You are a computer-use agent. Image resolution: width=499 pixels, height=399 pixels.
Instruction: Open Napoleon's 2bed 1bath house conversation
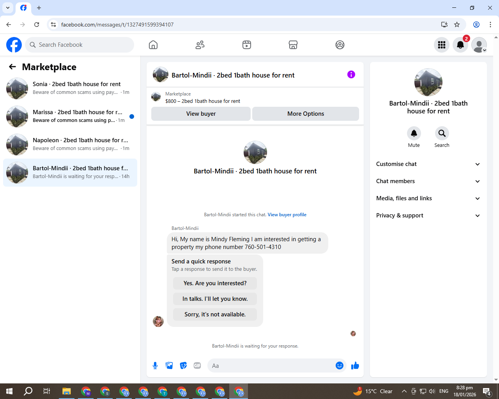[70, 145]
